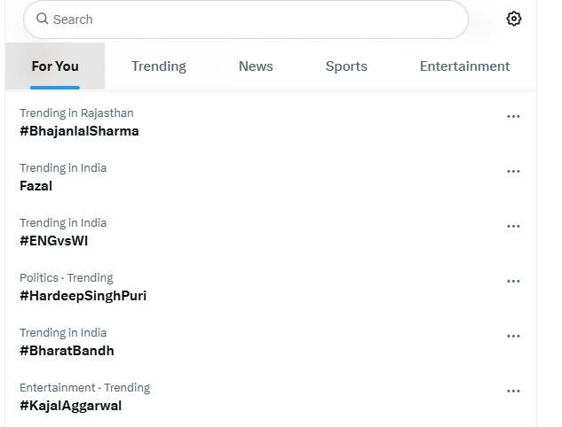The height and width of the screenshot is (427, 562).
Task: Open more options for Fazal trend
Action: coord(513,171)
